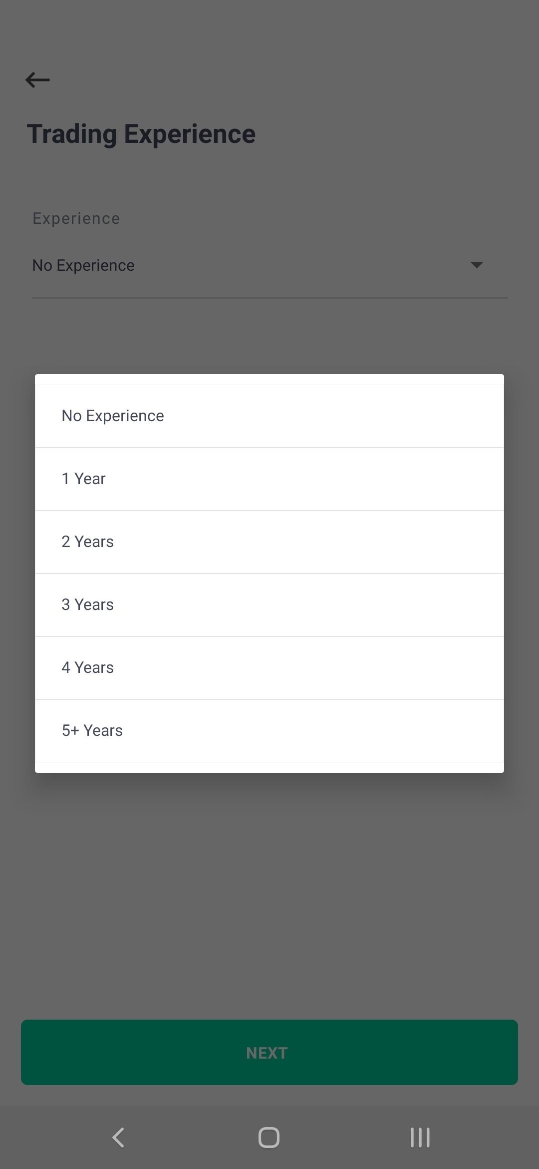This screenshot has width=539, height=1169.
Task: Open the Android recent apps icon
Action: coord(420,1138)
